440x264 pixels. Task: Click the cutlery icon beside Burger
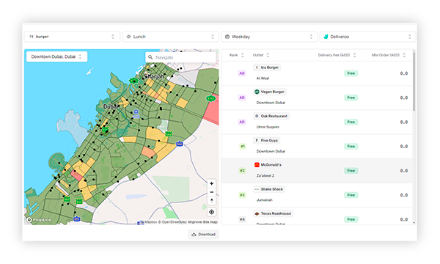(x=31, y=37)
